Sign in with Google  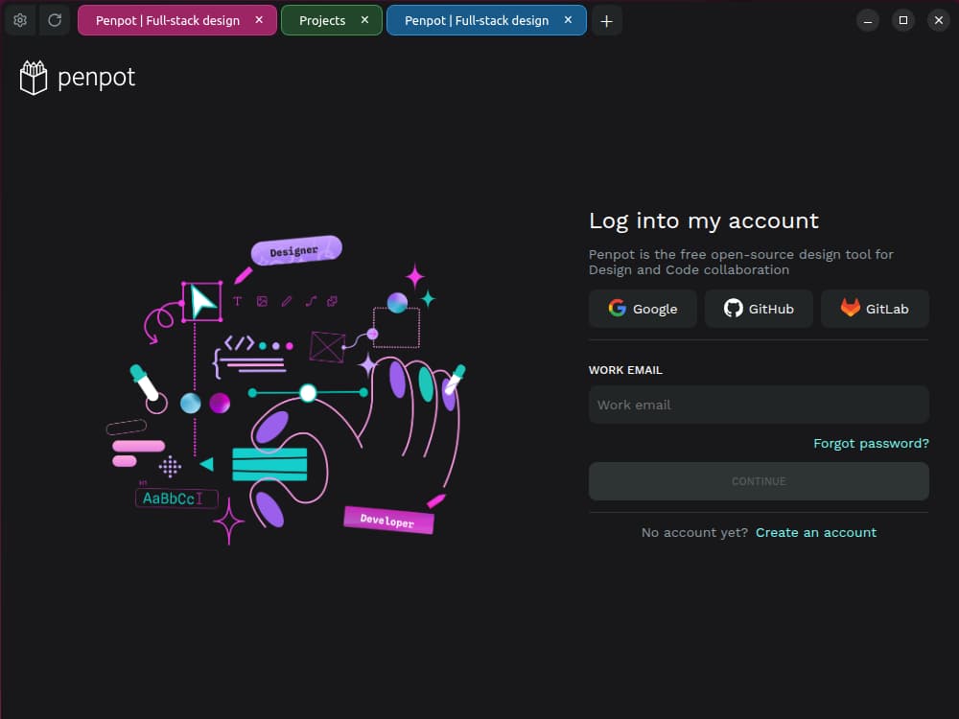click(643, 309)
